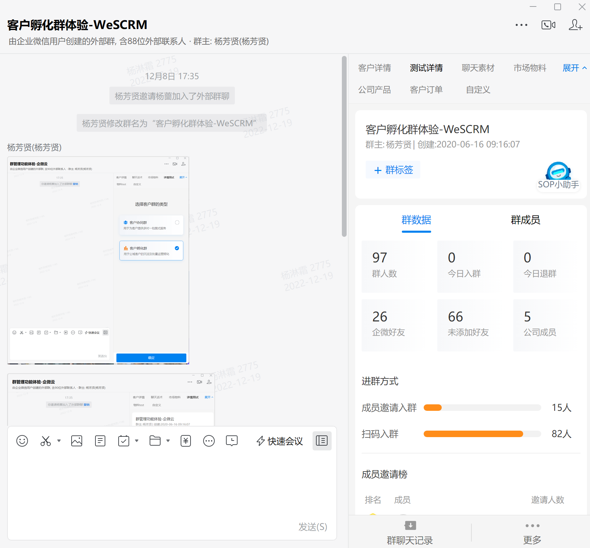The width and height of the screenshot is (590, 548).
Task: Click the 扫码入群 orange progress bar
Action: click(473, 434)
